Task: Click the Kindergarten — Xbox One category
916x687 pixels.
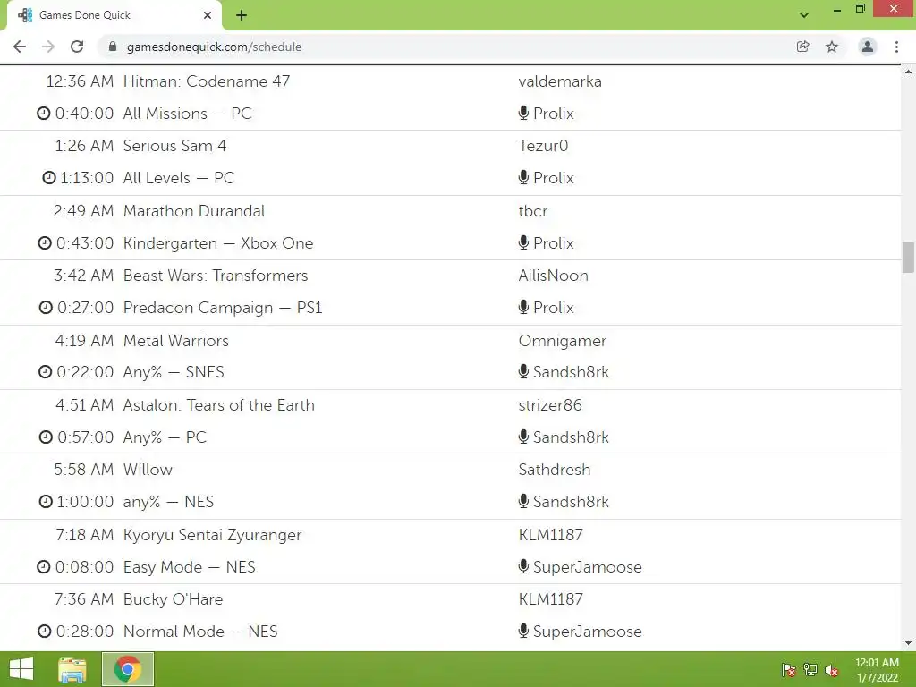Action: click(x=218, y=243)
